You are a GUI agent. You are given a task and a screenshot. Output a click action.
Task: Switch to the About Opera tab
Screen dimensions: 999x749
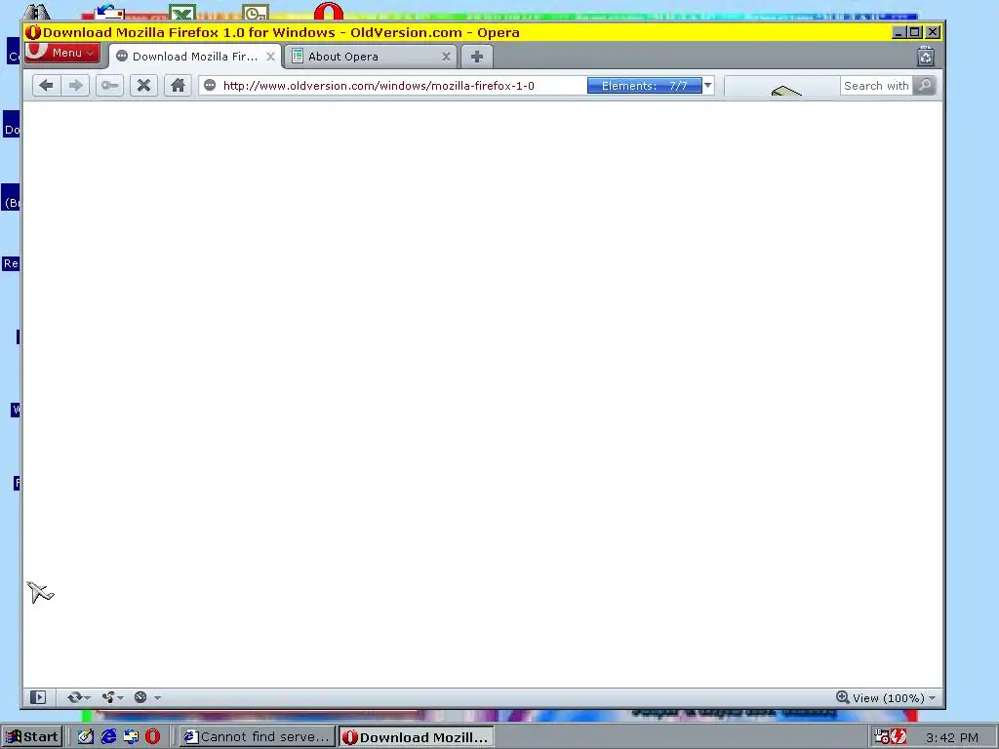click(370, 57)
